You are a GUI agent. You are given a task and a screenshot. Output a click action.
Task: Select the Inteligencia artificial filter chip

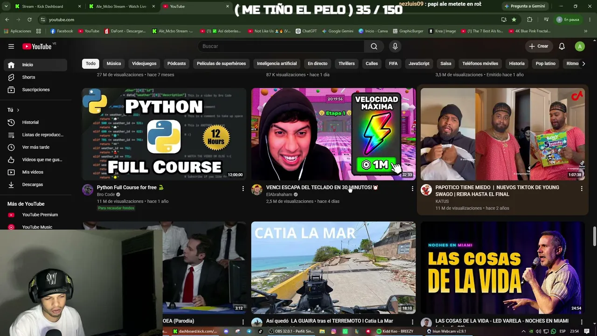277,63
